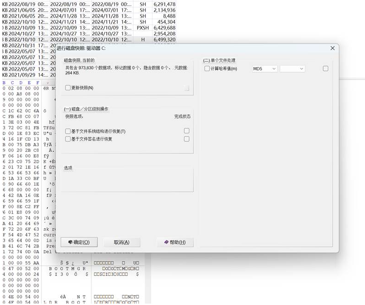The image size is (365, 305).
Task: Click the BOOTMGR text in hex text column
Action: 67,269
